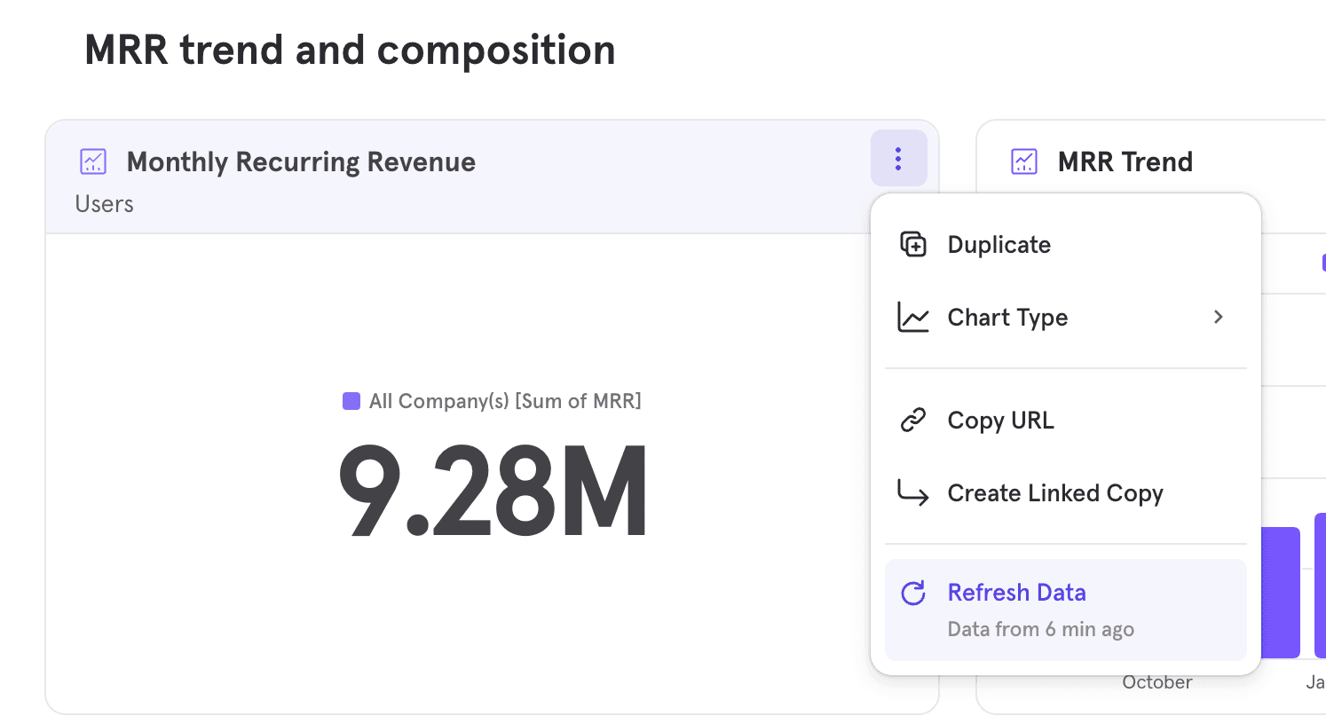
Task: Open the three-dot options menu on MRR card
Action: [x=898, y=158]
